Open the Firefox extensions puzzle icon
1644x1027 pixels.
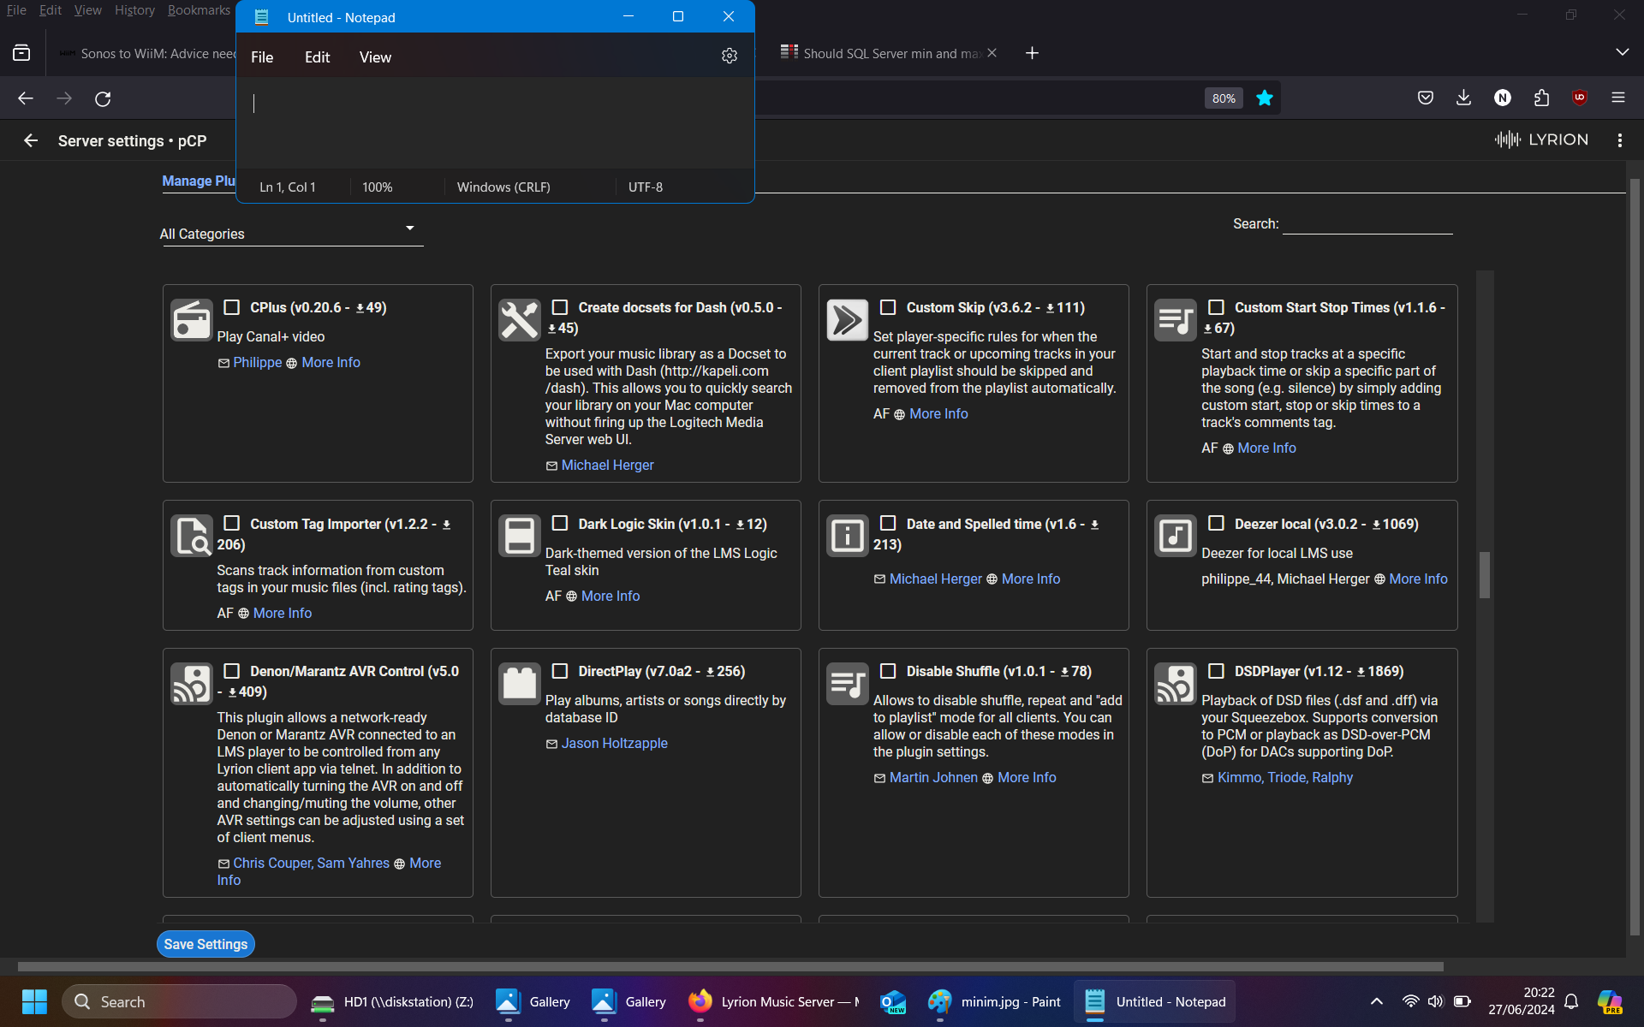[x=1541, y=98]
